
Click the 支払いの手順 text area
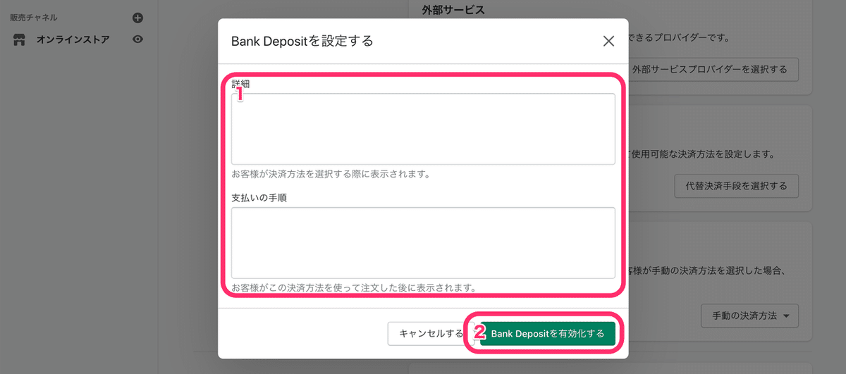click(423, 242)
